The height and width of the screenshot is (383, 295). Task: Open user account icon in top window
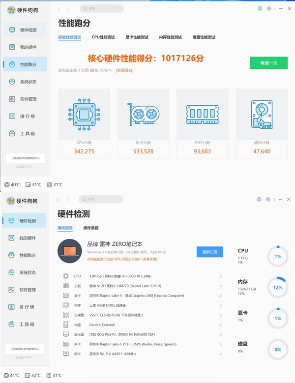260,8
